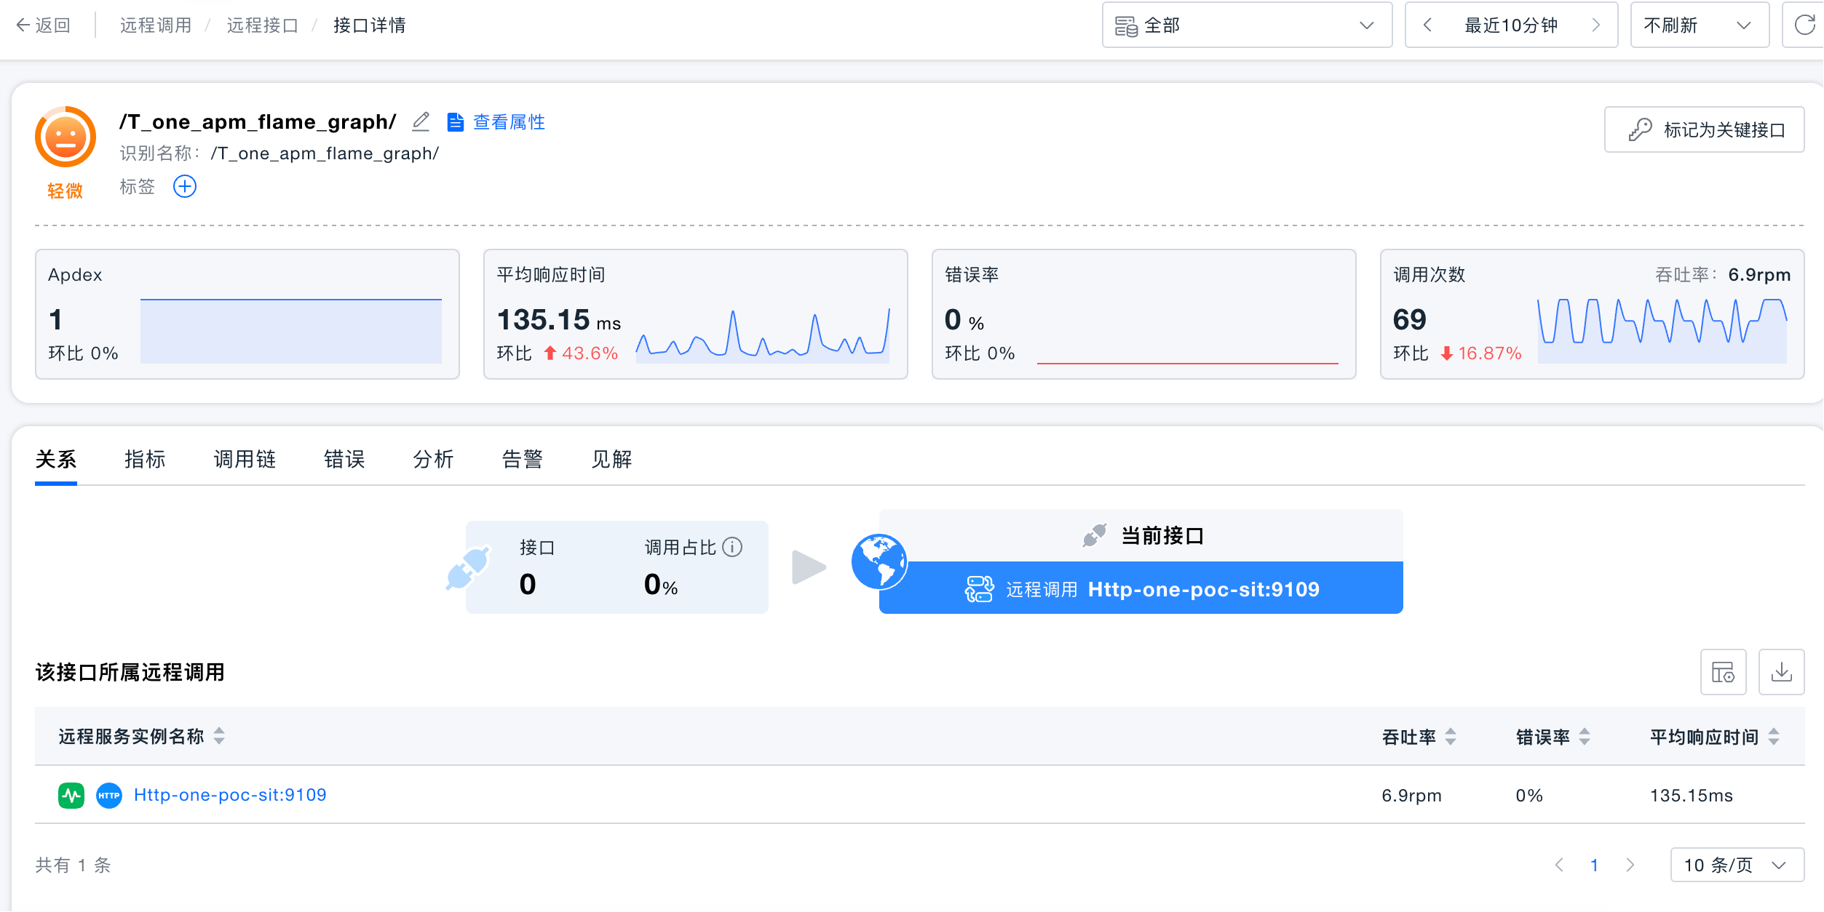Switch to the 见解 tab
Viewport: 1824px width, 912px height.
tap(611, 460)
